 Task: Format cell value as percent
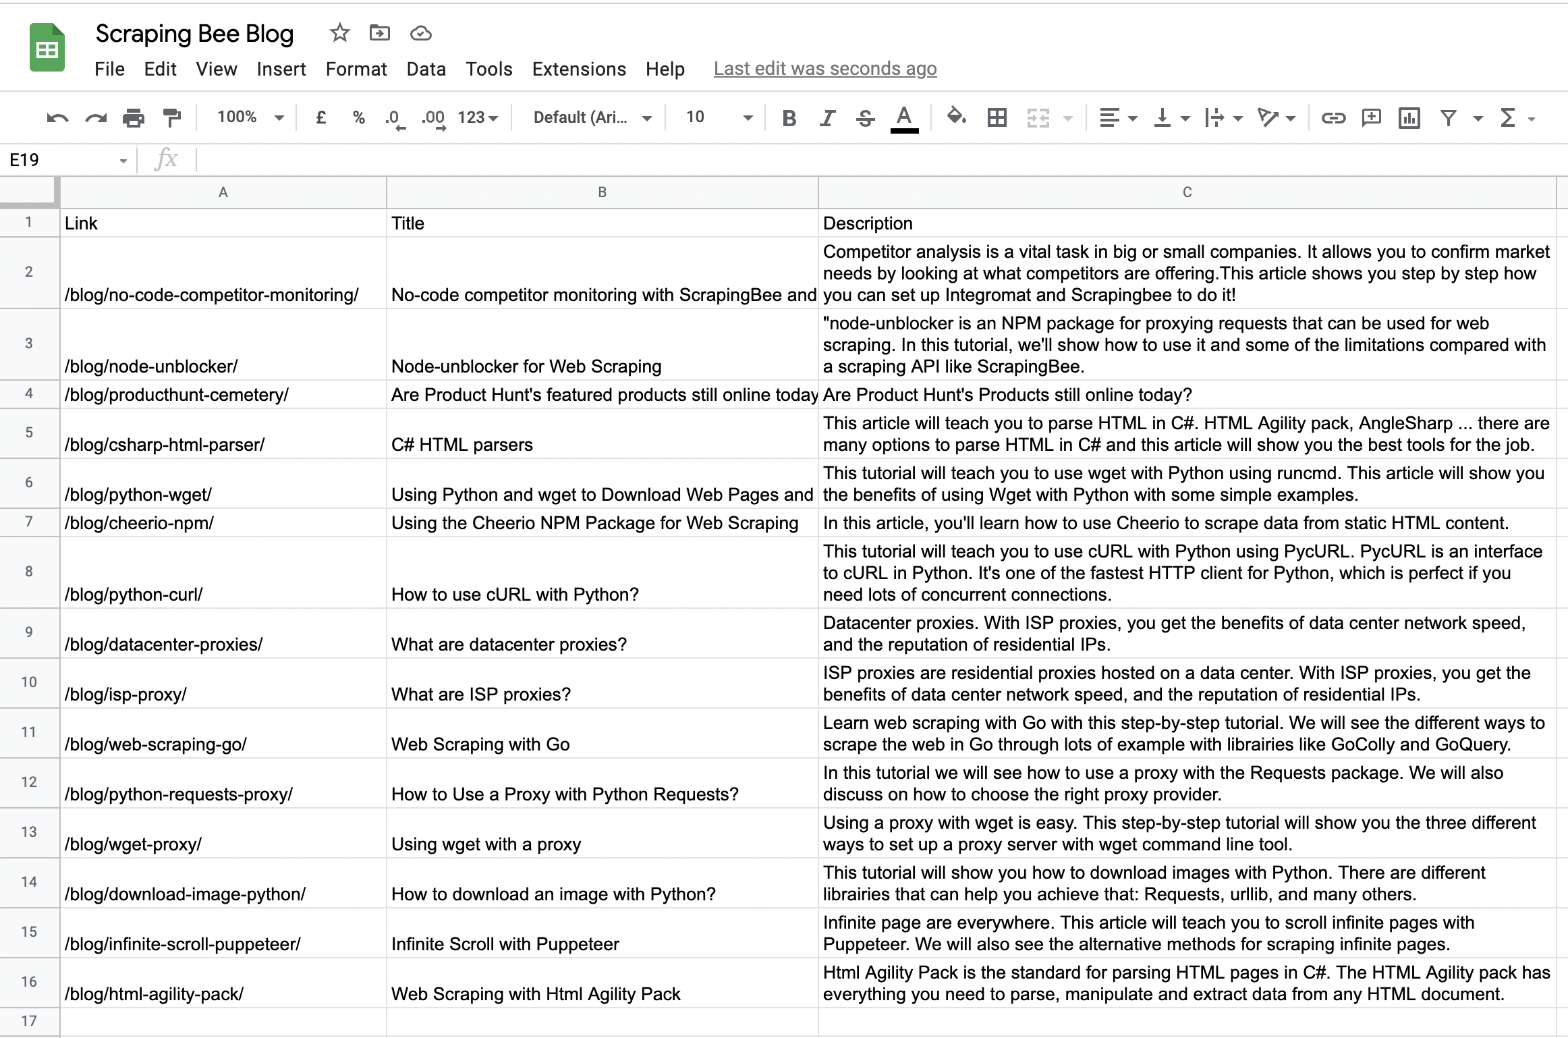358,117
